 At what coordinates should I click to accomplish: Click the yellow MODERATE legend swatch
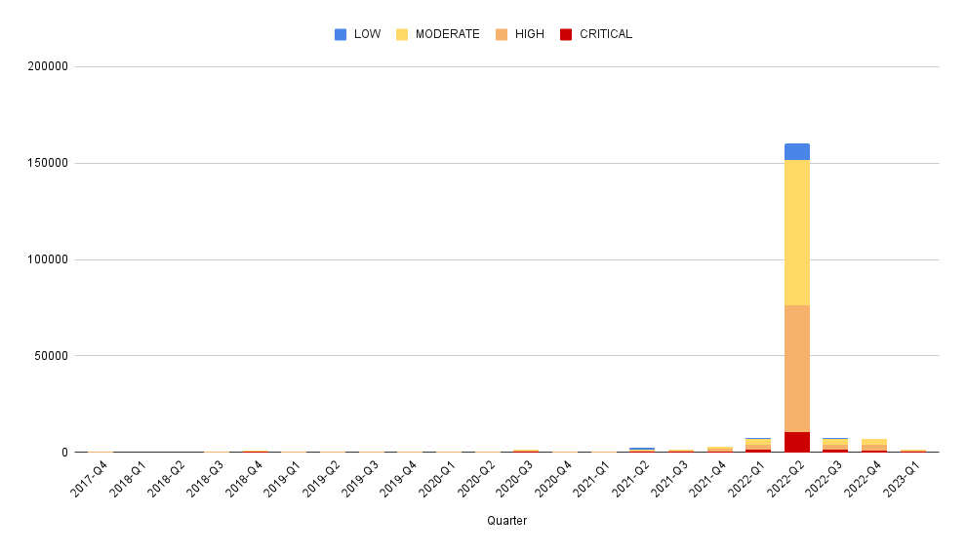[402, 34]
